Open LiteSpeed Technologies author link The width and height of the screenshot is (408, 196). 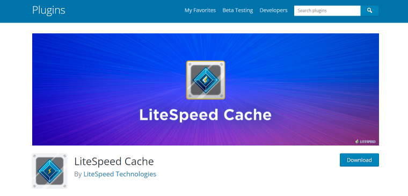pyautogui.click(x=120, y=174)
